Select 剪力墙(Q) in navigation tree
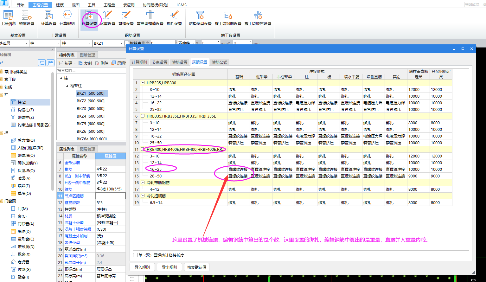 pos(26,140)
